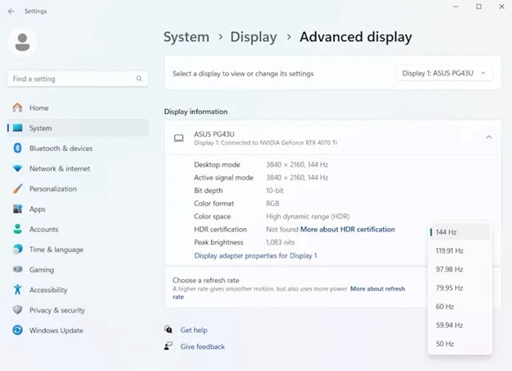
Task: Select 119.91 Hz refresh rate option
Action: [450, 251]
